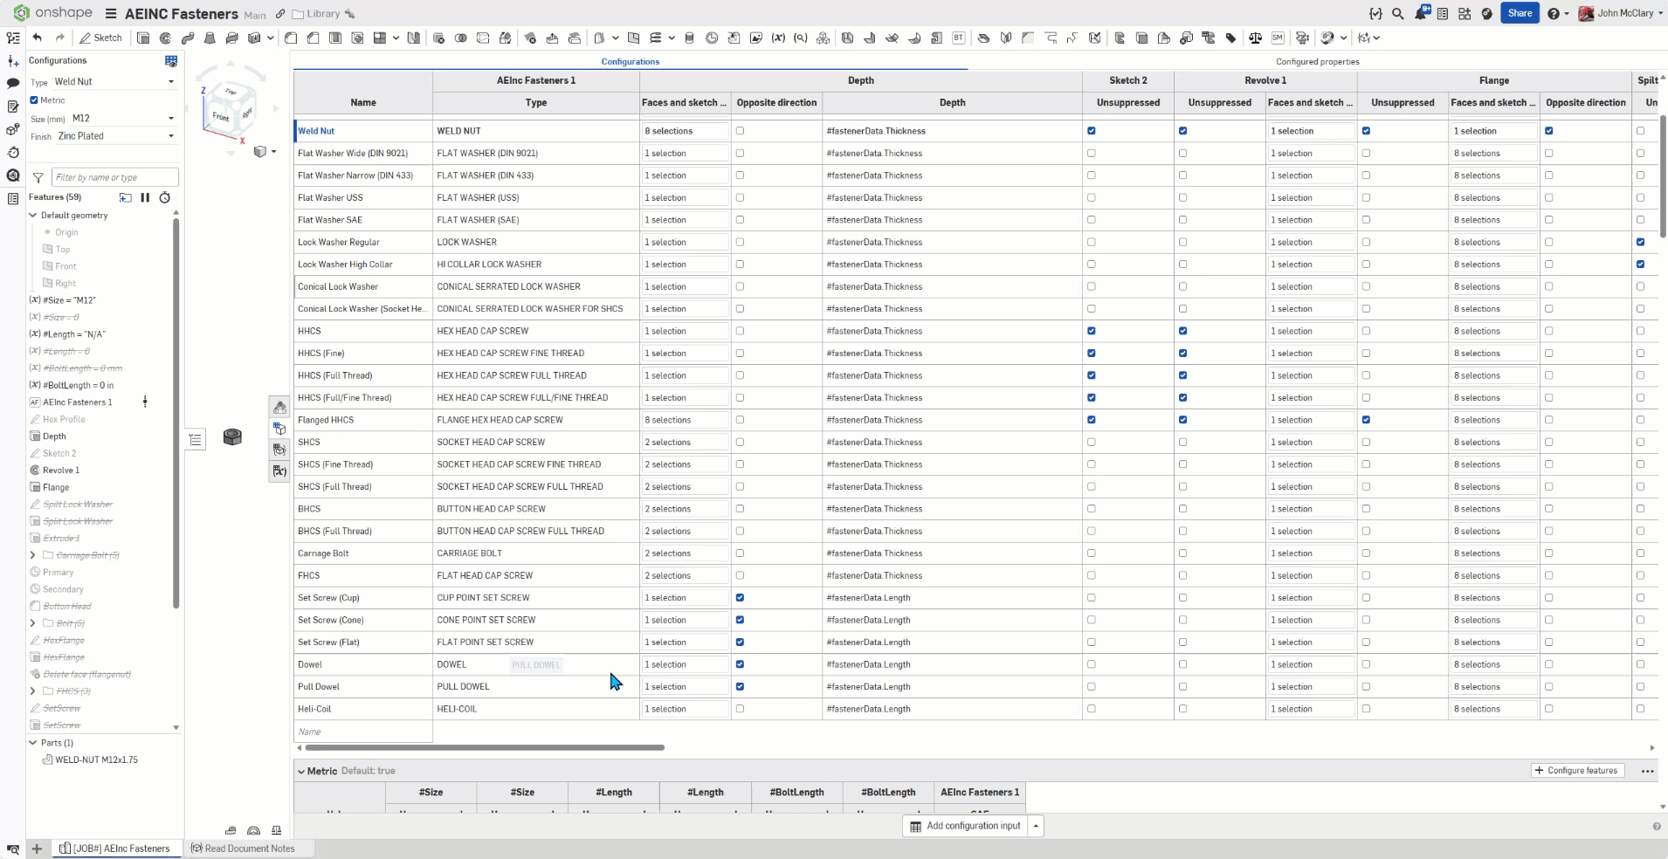Open the Size (mm) dropdown showing M12

point(123,118)
